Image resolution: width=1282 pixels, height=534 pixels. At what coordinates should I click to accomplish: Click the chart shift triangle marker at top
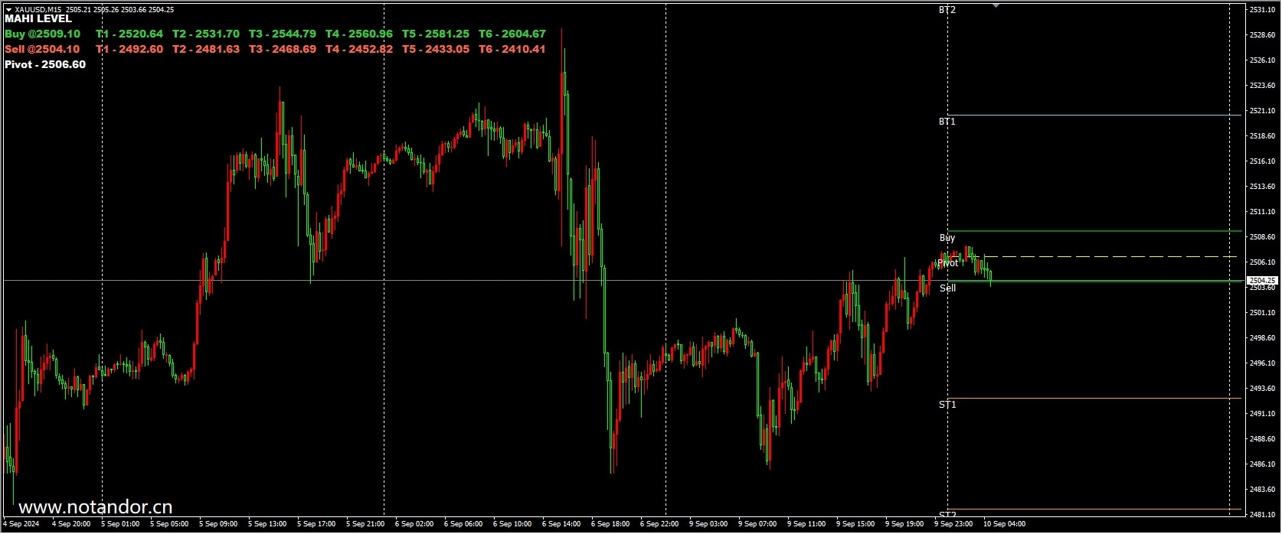pyautogui.click(x=996, y=5)
